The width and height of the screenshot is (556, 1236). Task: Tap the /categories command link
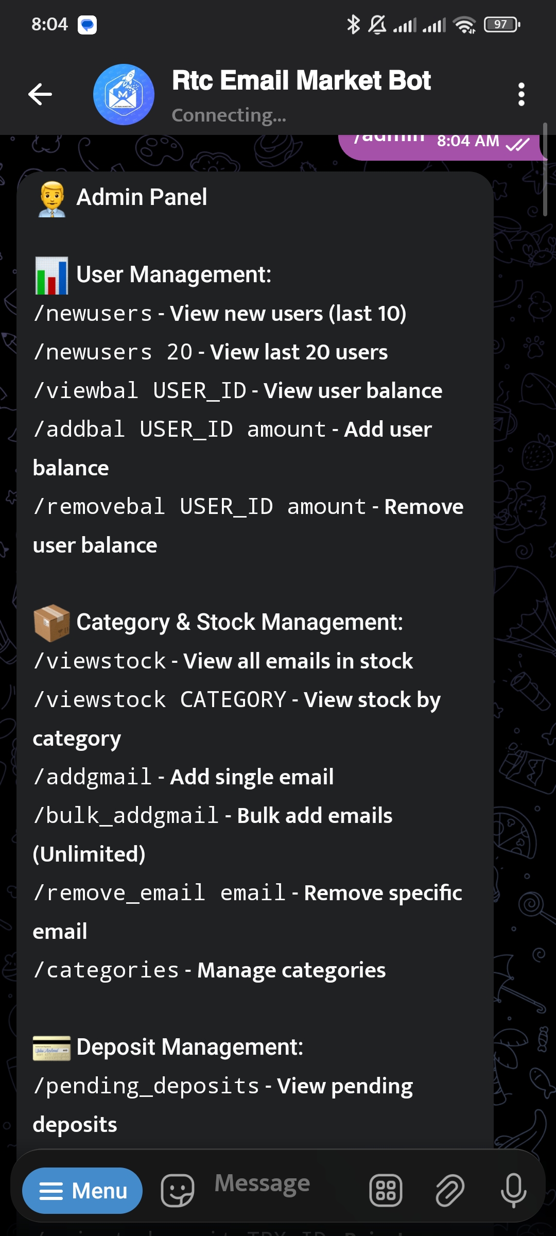107,970
